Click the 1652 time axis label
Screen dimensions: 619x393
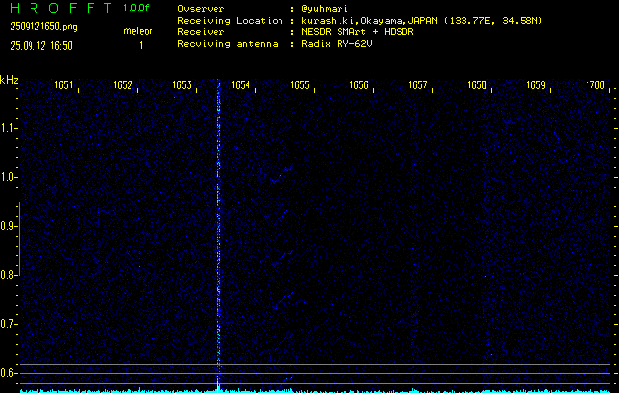123,84
